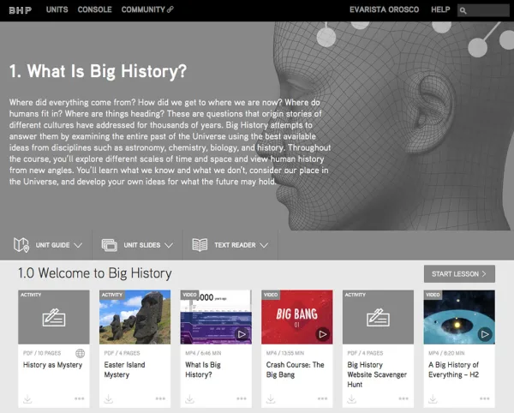Expand the Unit Guide dropdown
Screen dimensions: 514x413
pyautogui.click(x=48, y=245)
